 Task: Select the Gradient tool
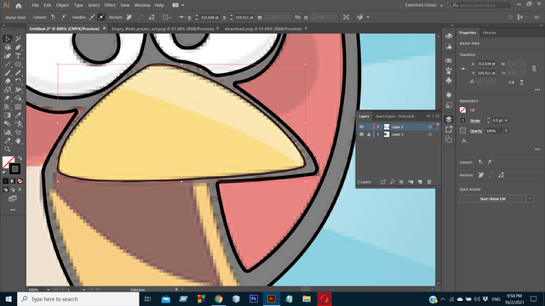pyautogui.click(x=8, y=116)
